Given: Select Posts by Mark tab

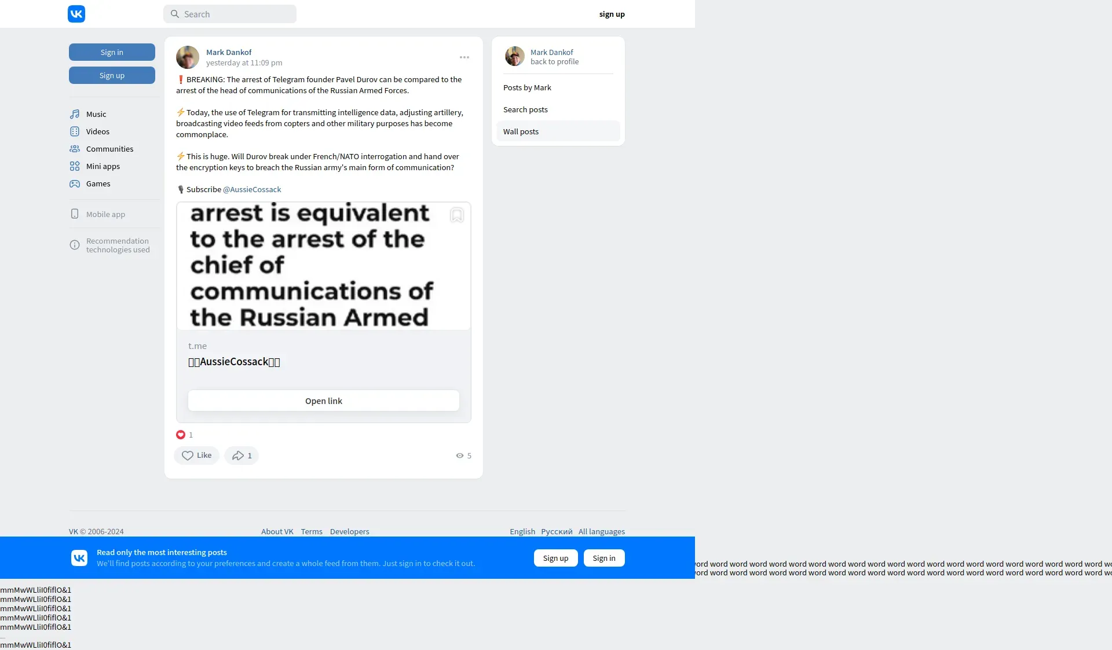Looking at the screenshot, I should pyautogui.click(x=527, y=87).
